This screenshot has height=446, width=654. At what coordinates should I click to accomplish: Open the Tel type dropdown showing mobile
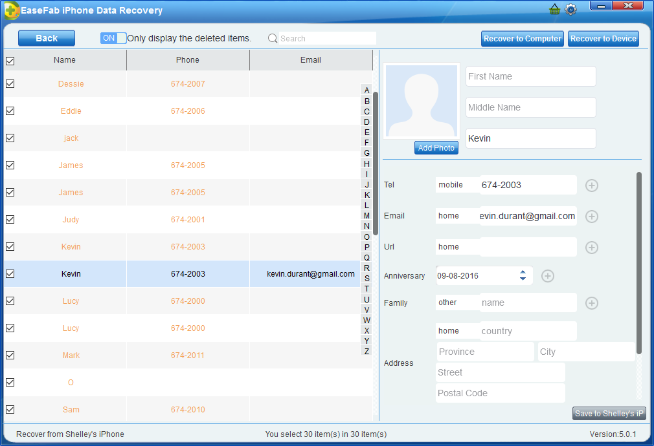pos(457,185)
